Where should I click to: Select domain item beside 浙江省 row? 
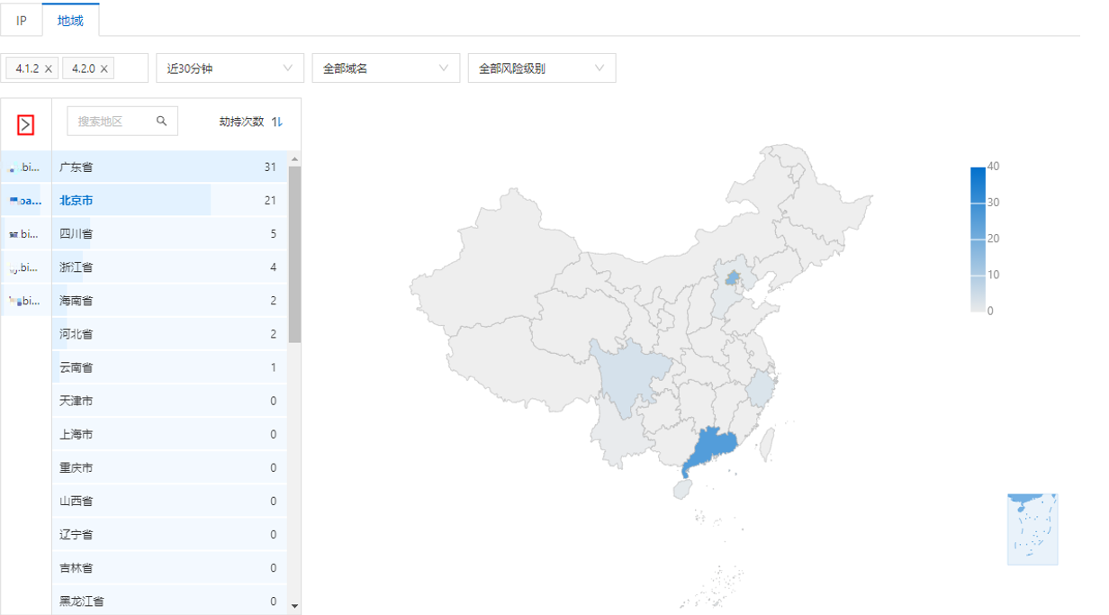pos(25,267)
